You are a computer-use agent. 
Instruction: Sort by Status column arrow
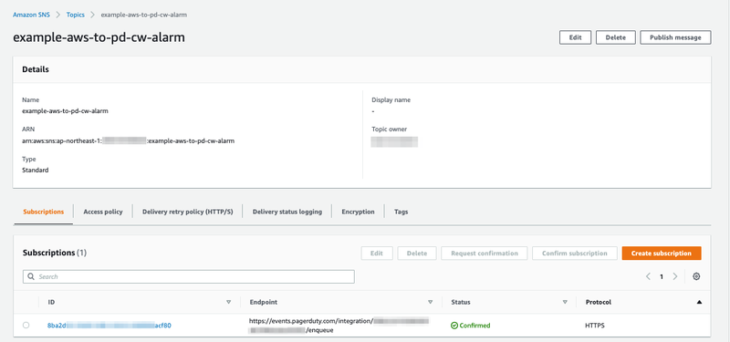click(565, 302)
